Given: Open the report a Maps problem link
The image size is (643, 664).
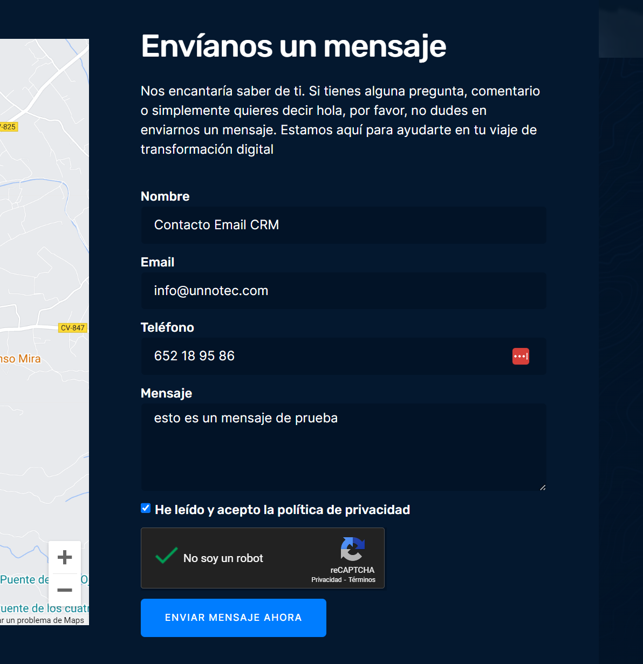Looking at the screenshot, I should coord(43,620).
